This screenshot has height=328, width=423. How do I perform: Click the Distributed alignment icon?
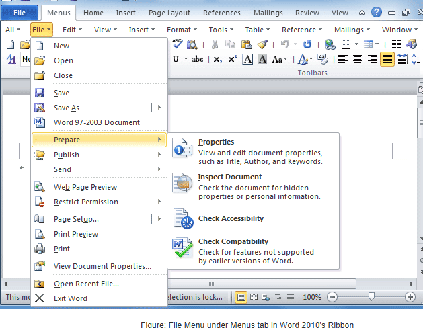[x=402, y=59]
